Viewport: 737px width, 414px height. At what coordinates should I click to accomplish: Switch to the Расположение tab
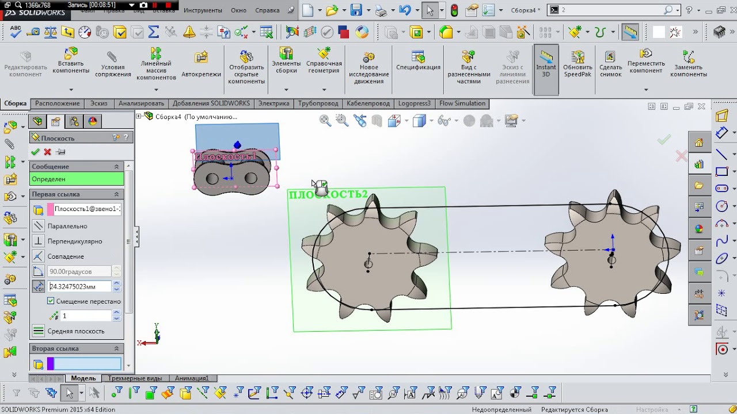[57, 103]
